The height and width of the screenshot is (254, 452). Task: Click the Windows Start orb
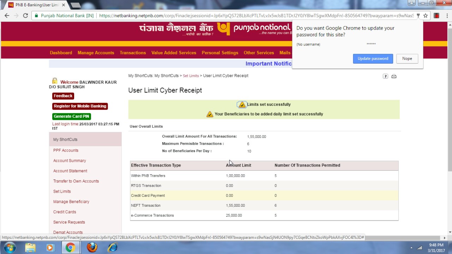point(10,248)
